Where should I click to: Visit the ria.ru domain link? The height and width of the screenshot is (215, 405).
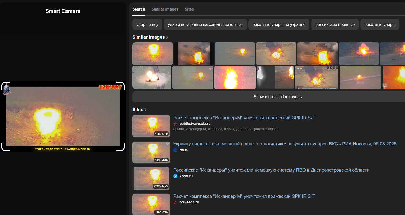pos(184,150)
